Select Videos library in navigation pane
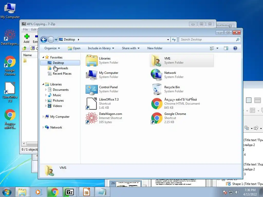263x197 pixels. pyautogui.click(x=55, y=106)
